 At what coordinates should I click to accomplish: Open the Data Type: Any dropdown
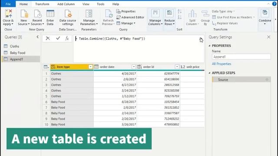pyautogui.click(x=223, y=11)
